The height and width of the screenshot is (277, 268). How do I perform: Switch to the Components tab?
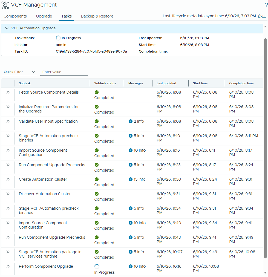pos(15,16)
